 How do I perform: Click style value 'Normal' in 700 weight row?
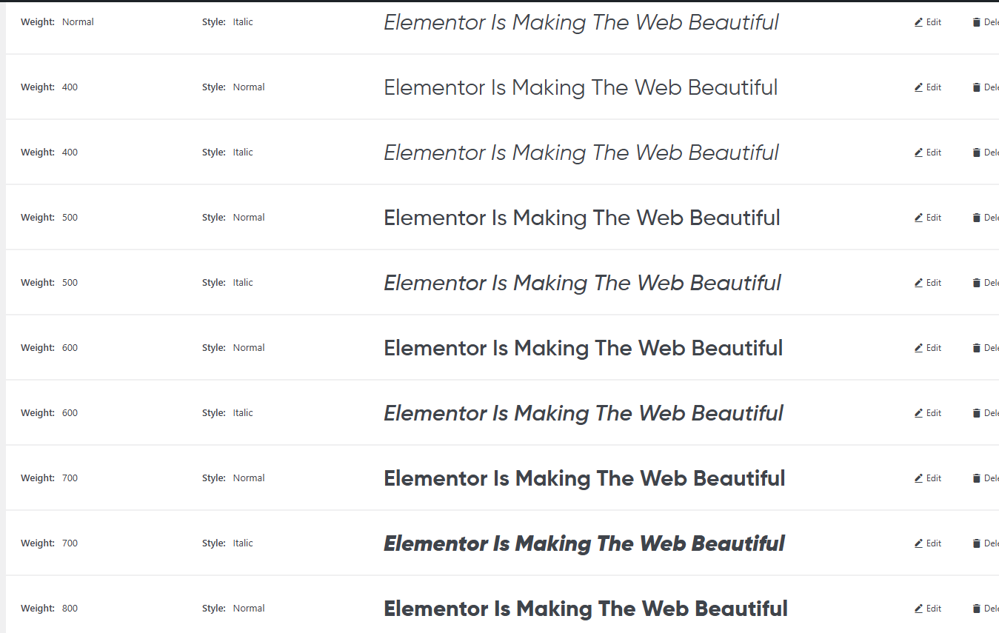coord(249,478)
